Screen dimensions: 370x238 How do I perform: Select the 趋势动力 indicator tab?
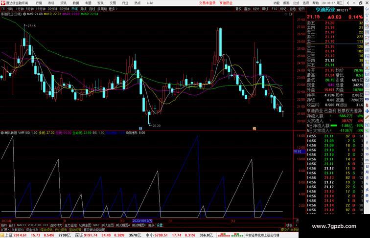tap(56, 225)
